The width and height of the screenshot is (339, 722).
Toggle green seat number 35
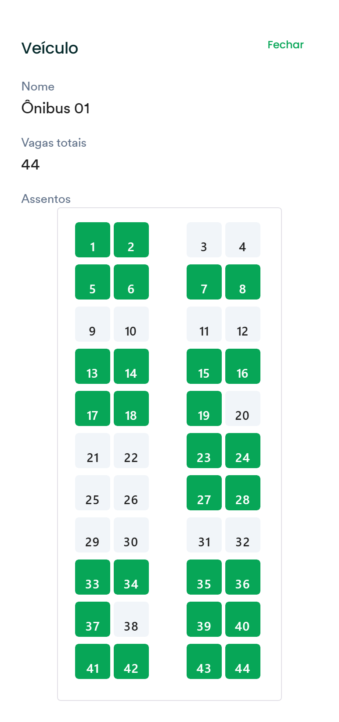(204, 577)
